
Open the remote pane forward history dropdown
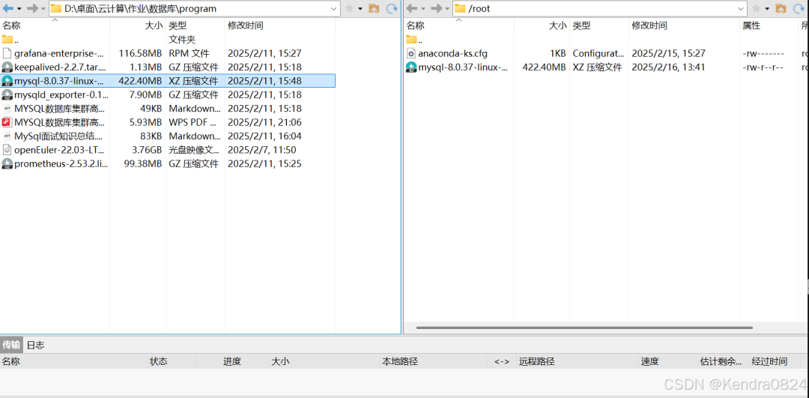[x=446, y=9]
